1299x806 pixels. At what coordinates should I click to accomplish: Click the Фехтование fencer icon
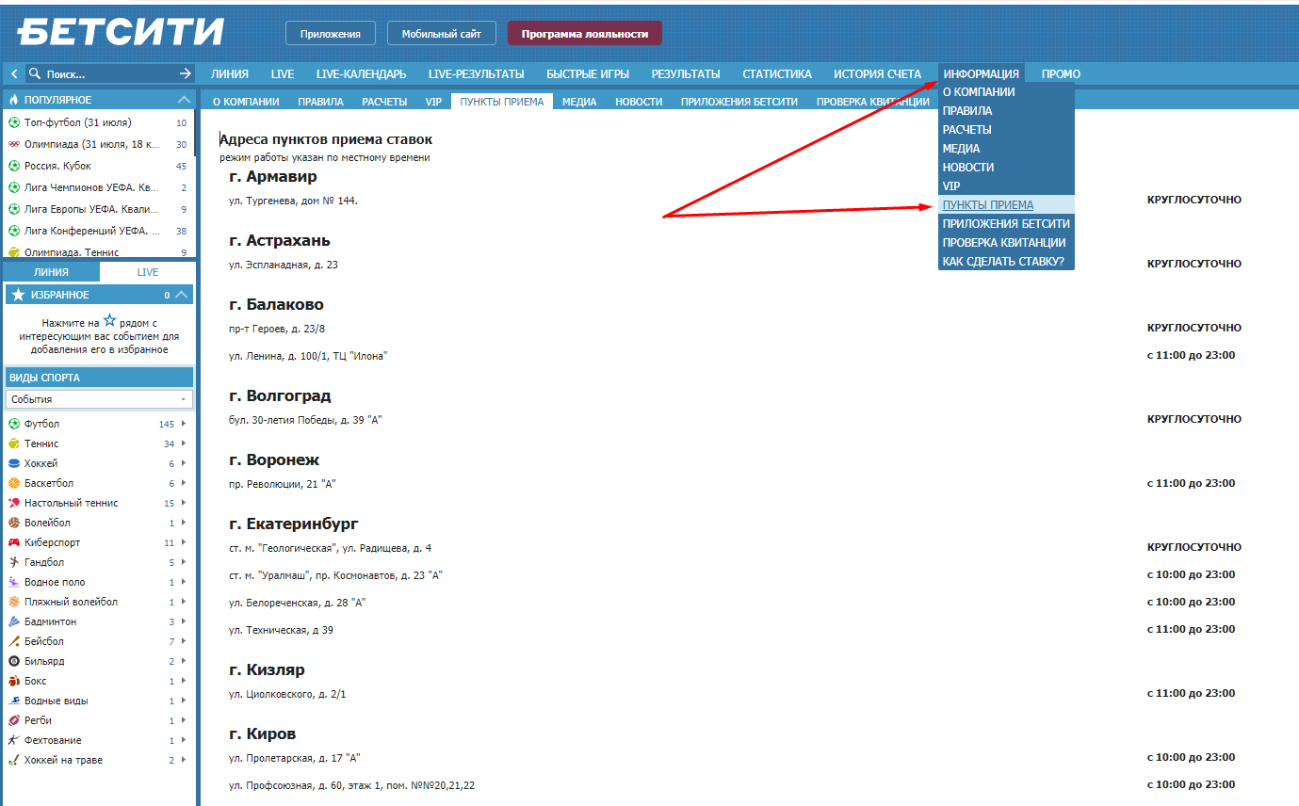point(14,740)
